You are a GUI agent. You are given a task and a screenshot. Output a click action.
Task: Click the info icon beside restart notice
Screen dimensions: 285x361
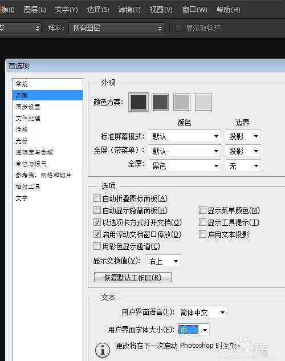103,350
